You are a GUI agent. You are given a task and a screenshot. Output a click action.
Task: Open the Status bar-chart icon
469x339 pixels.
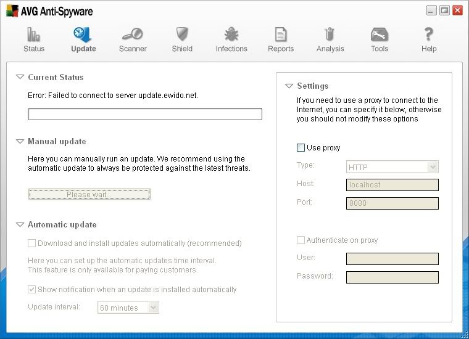(33, 34)
